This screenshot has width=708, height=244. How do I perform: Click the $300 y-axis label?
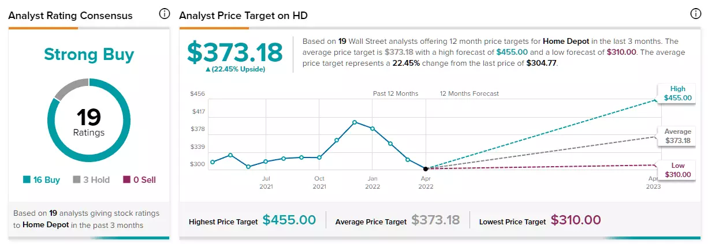[x=198, y=164]
